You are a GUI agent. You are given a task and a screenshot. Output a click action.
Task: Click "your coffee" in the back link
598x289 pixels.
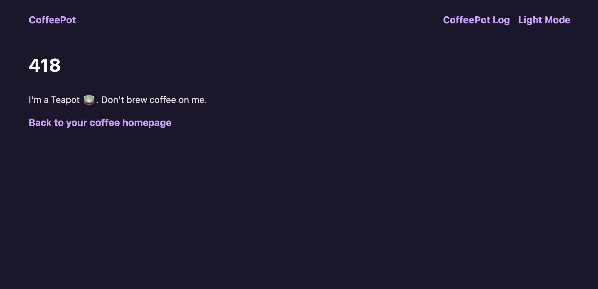(93, 123)
